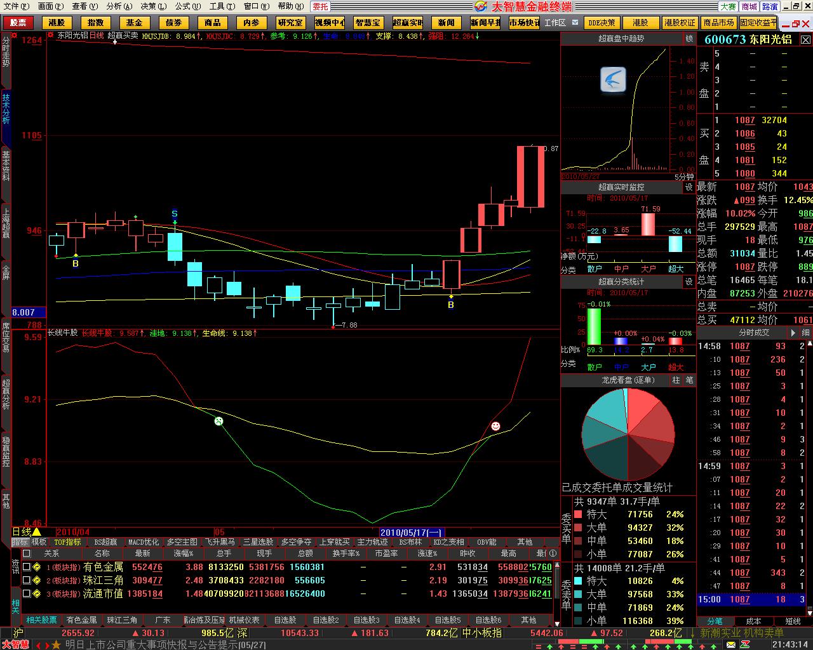
Task: Open 设 settings for 超赢实时监控 panel
Action: tap(689, 187)
